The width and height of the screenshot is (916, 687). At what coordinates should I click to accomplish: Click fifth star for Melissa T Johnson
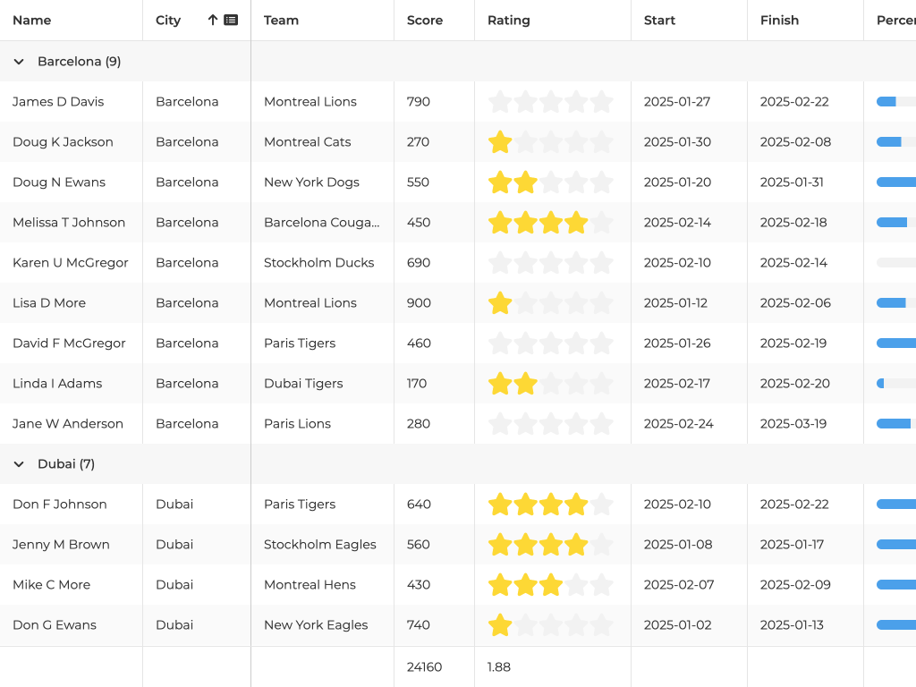tap(601, 223)
